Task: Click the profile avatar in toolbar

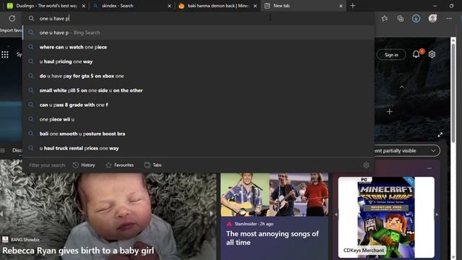Action: 432,18
